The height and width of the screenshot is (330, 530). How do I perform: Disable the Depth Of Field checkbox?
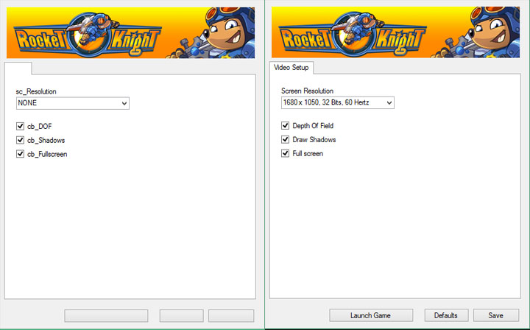(286, 126)
